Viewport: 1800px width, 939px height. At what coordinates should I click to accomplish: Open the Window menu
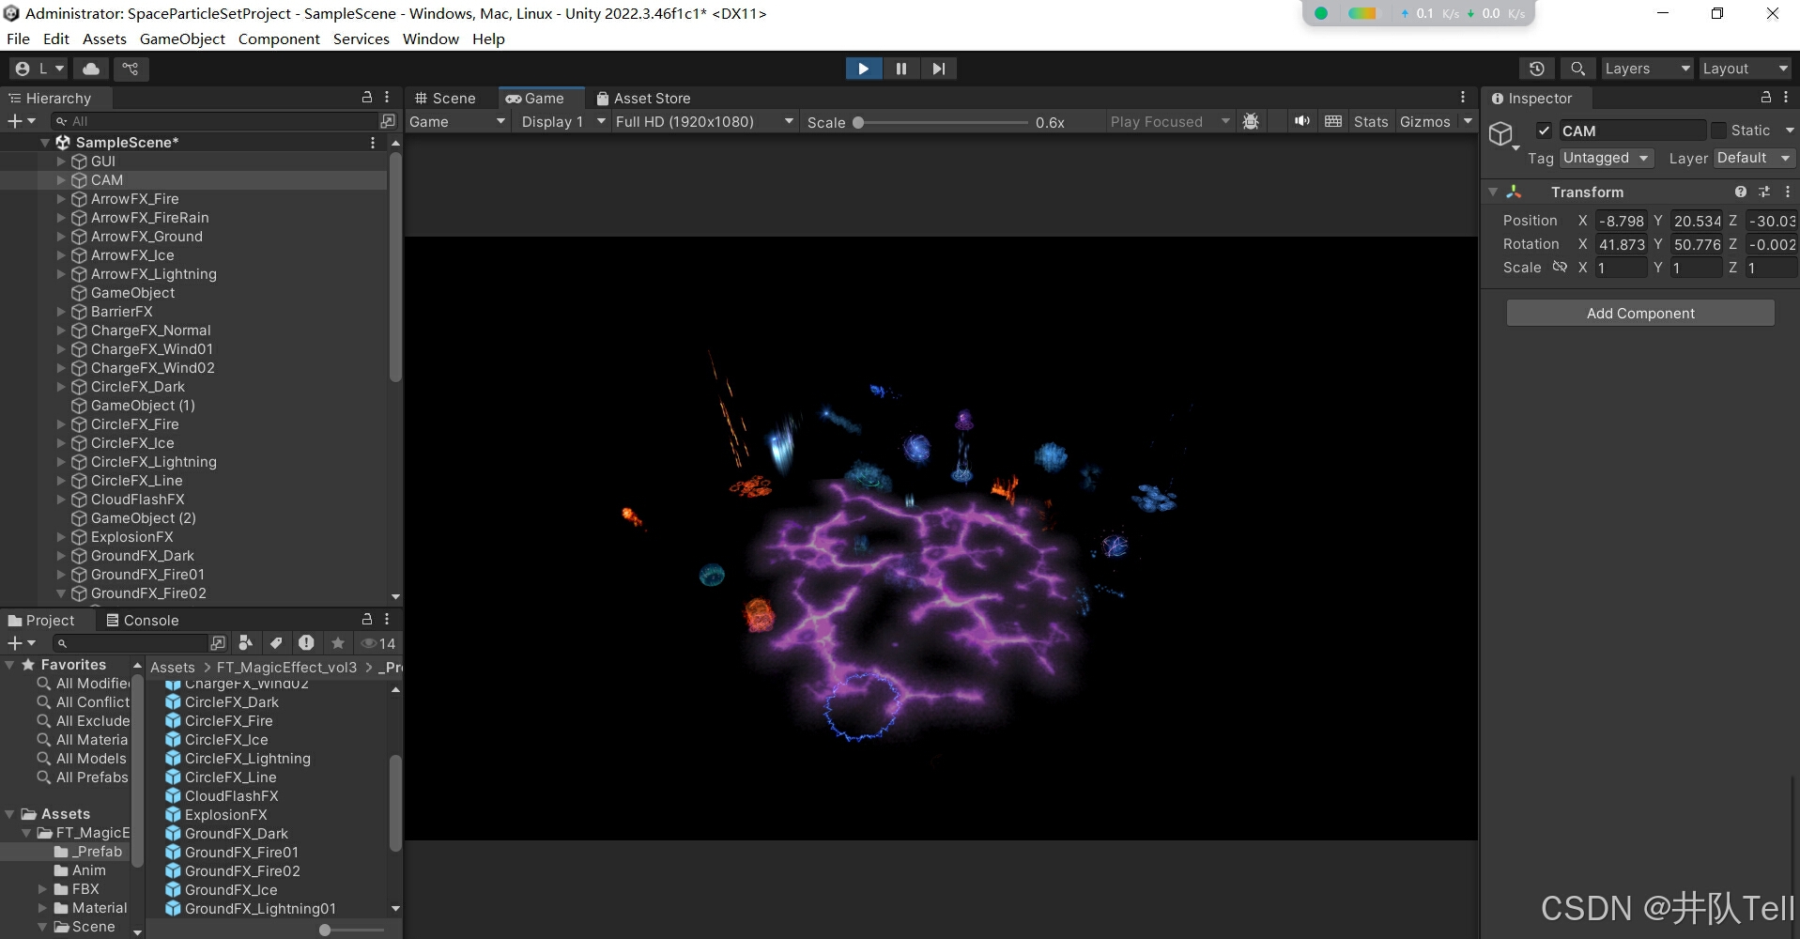coord(431,39)
